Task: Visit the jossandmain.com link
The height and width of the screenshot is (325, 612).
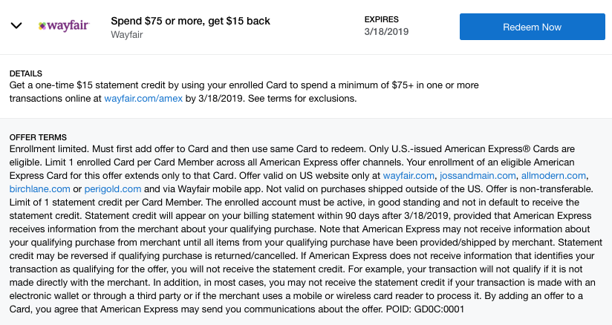Action: 478,175
